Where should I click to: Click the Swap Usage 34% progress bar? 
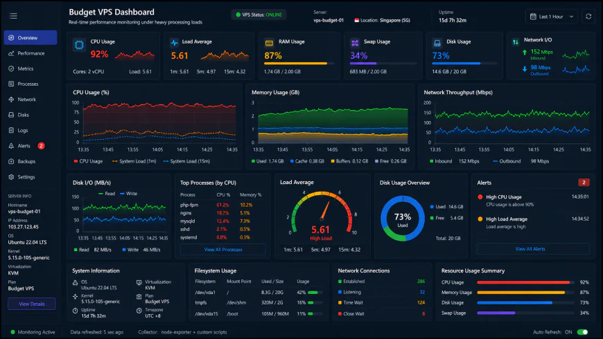point(383,64)
